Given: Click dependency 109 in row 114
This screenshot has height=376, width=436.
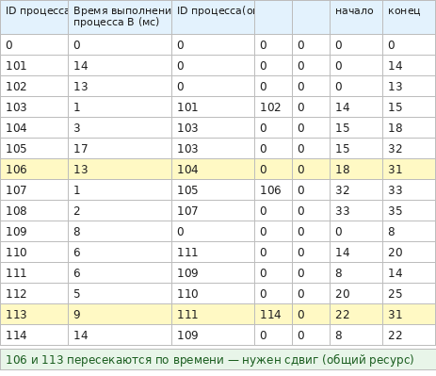Looking at the screenshot, I should pos(213,335).
